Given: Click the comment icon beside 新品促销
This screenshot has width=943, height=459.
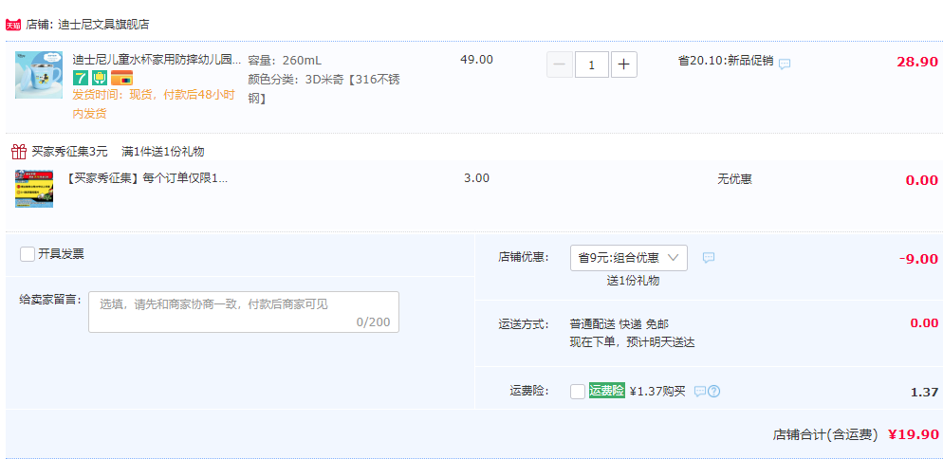Looking at the screenshot, I should point(785,64).
